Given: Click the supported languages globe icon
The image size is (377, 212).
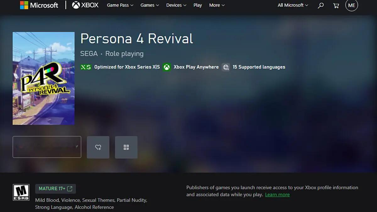Looking at the screenshot, I should pyautogui.click(x=226, y=67).
